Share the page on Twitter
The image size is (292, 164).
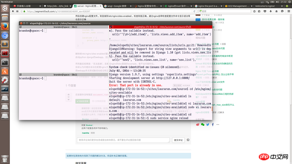click(x=208, y=125)
